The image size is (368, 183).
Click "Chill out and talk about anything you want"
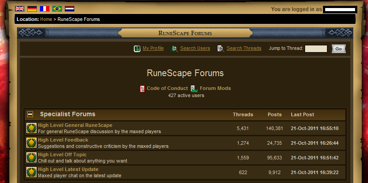[83, 161]
